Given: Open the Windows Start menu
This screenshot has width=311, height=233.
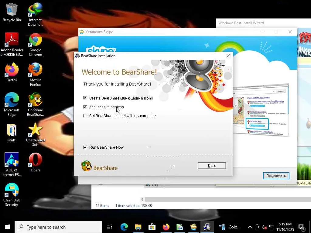Looking at the screenshot, I should click(x=7, y=227).
